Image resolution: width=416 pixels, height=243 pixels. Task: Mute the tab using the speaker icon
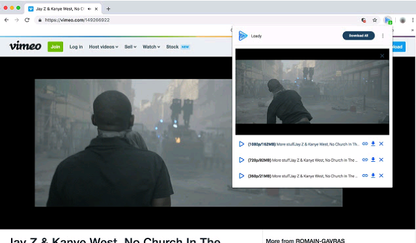click(x=89, y=8)
